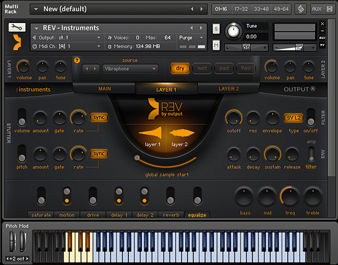Go to next instrument preset arrow

click(x=201, y=28)
